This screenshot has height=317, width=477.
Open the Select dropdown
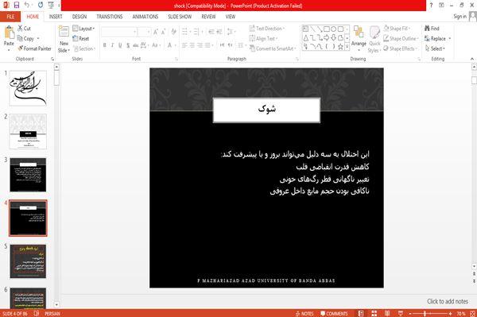pos(435,48)
